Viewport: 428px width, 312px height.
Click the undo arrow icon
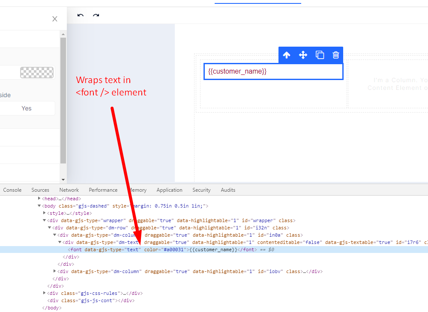click(x=80, y=16)
